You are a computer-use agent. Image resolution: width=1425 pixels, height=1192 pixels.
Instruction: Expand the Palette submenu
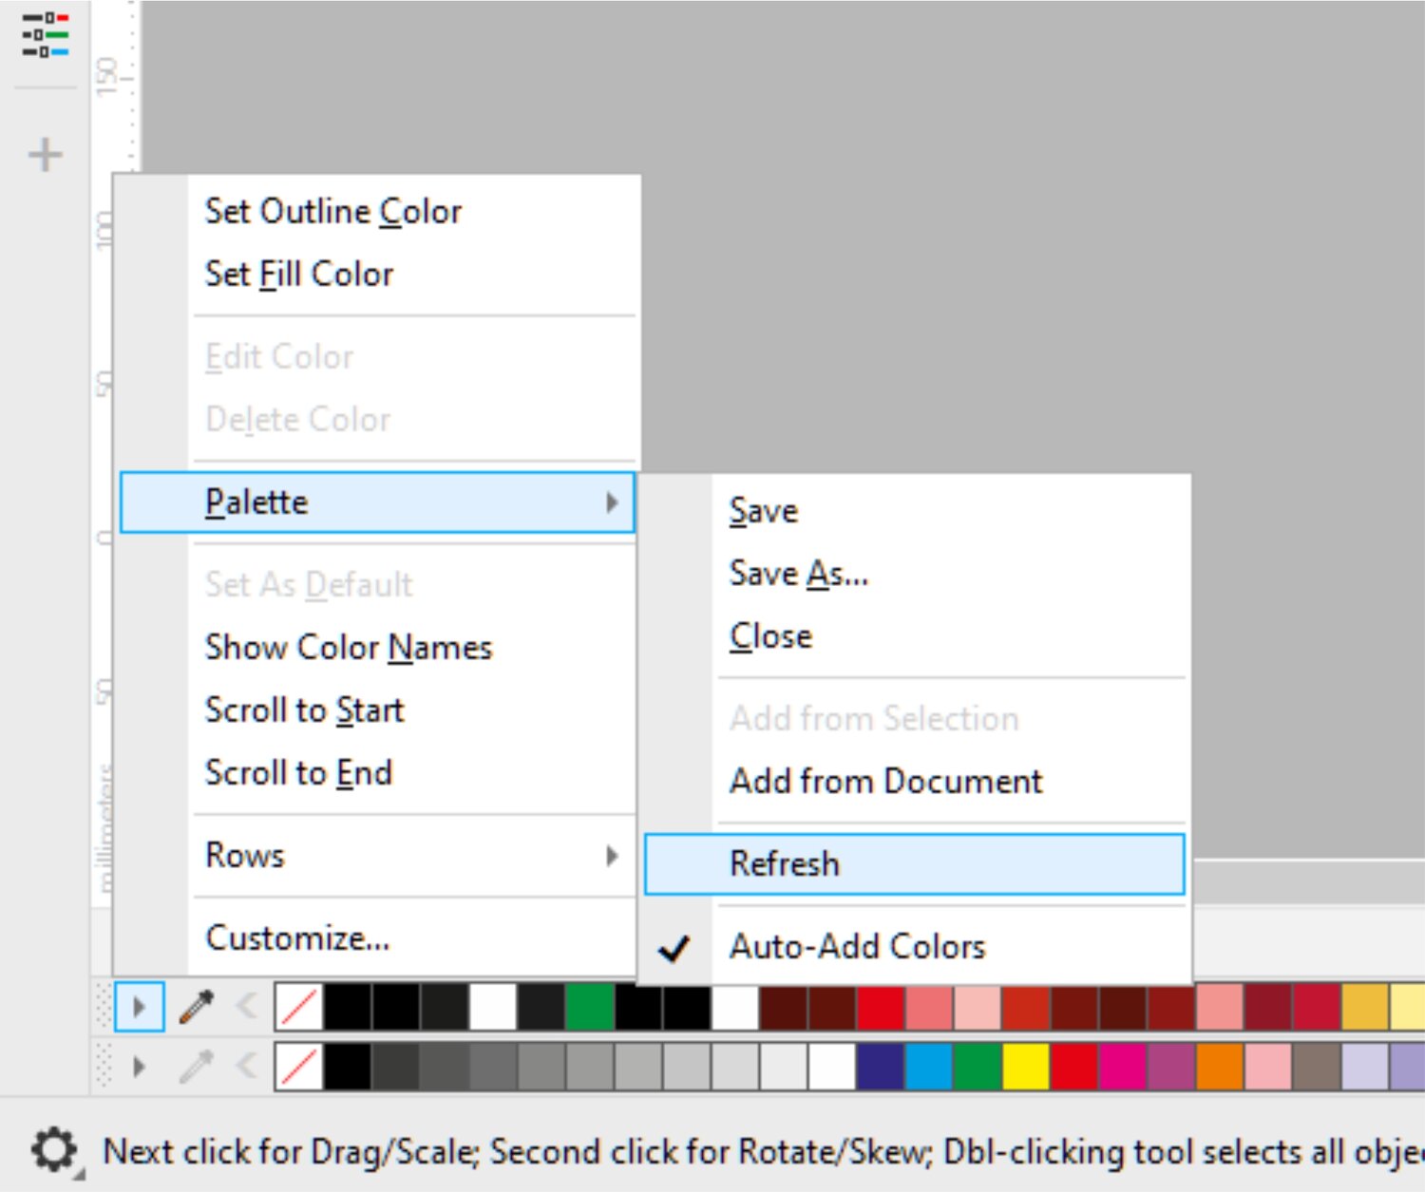pyautogui.click(x=377, y=502)
